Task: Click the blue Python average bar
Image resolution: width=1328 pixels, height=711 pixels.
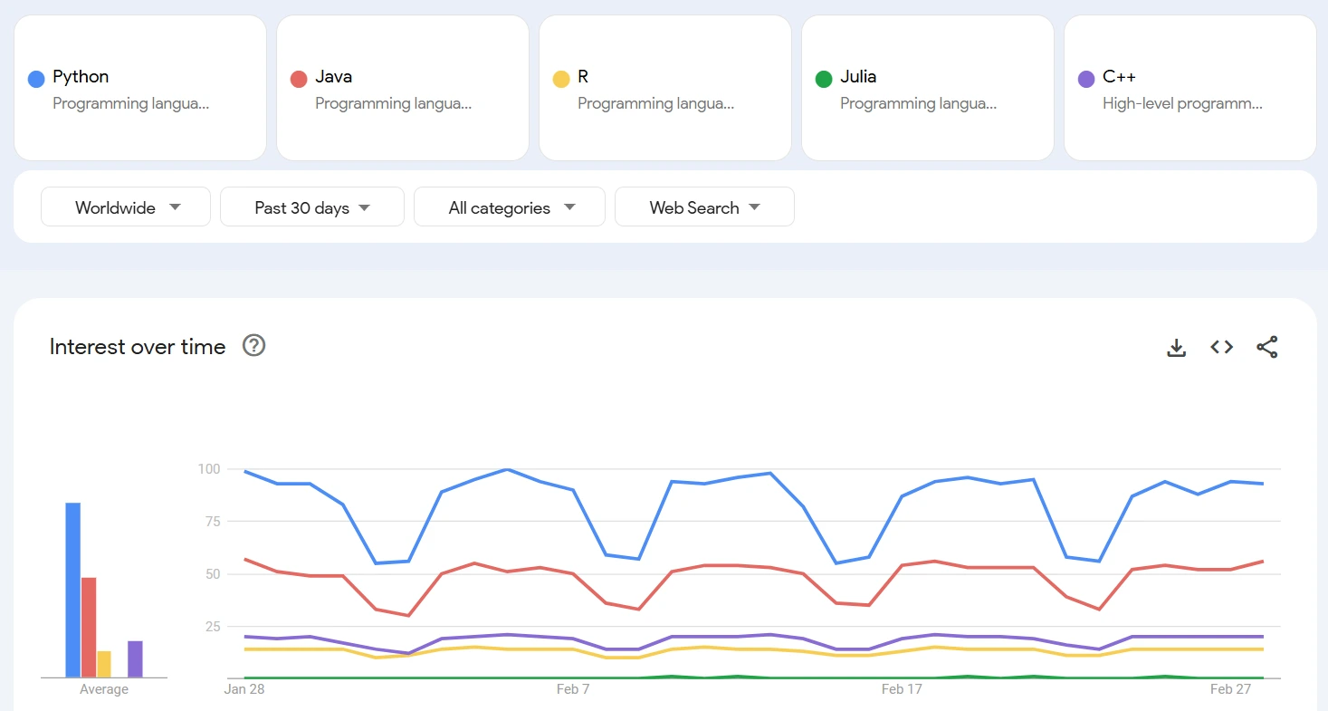Action: 72,590
